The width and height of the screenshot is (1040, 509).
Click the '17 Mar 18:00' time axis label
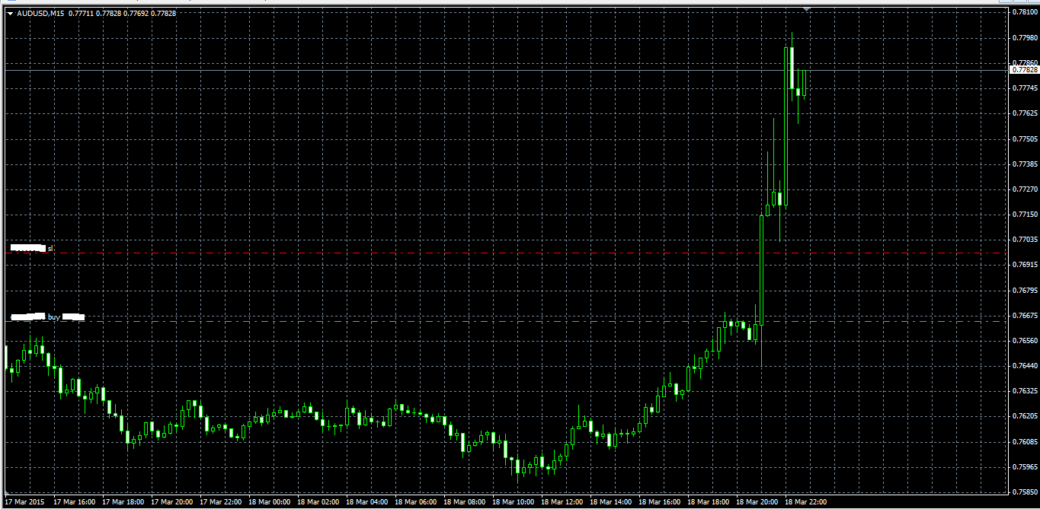123,502
